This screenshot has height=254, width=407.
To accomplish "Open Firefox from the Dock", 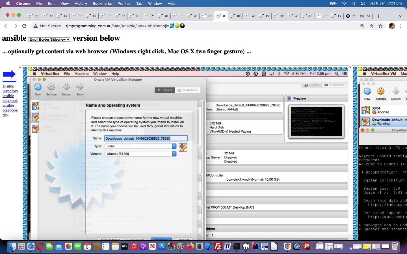I will [x=190, y=246].
